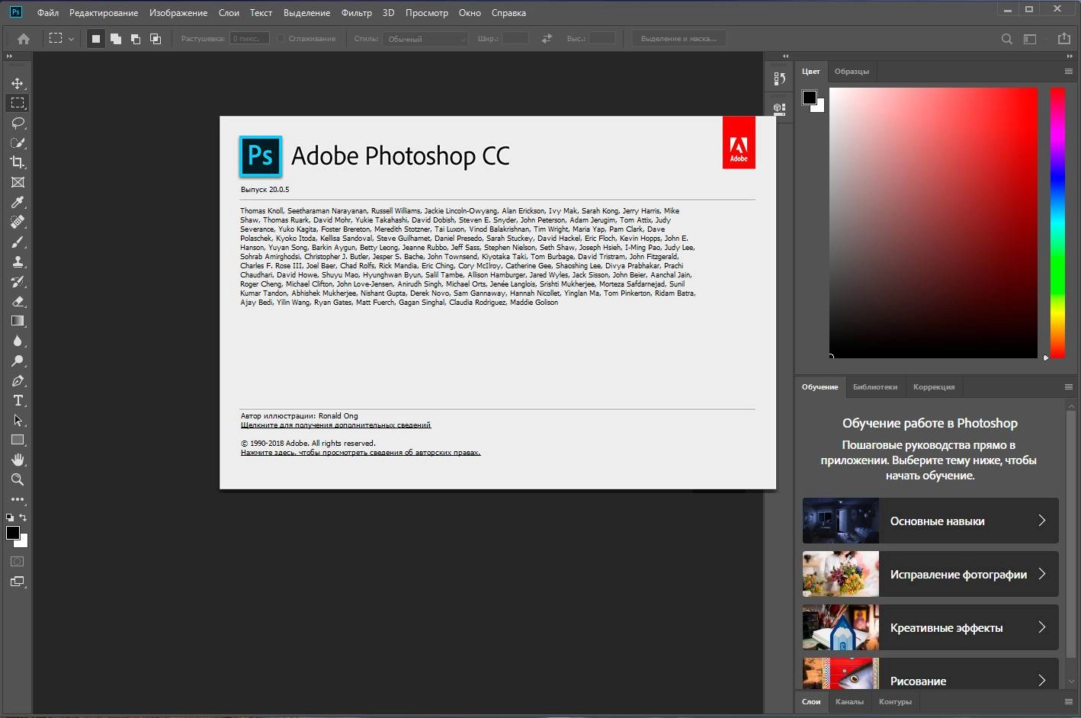Select the Clone Stamp tool
Screen dimensions: 1081x718
point(18,261)
